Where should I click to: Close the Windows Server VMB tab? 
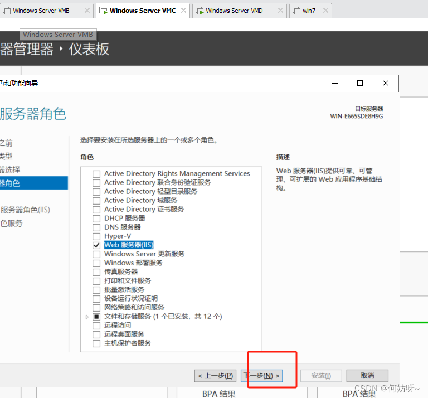click(x=87, y=11)
